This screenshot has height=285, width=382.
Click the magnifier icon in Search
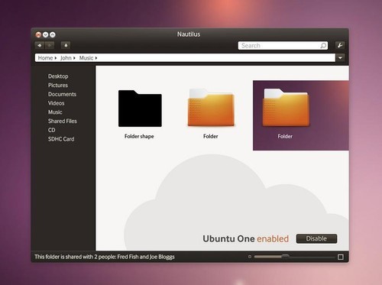click(323, 46)
